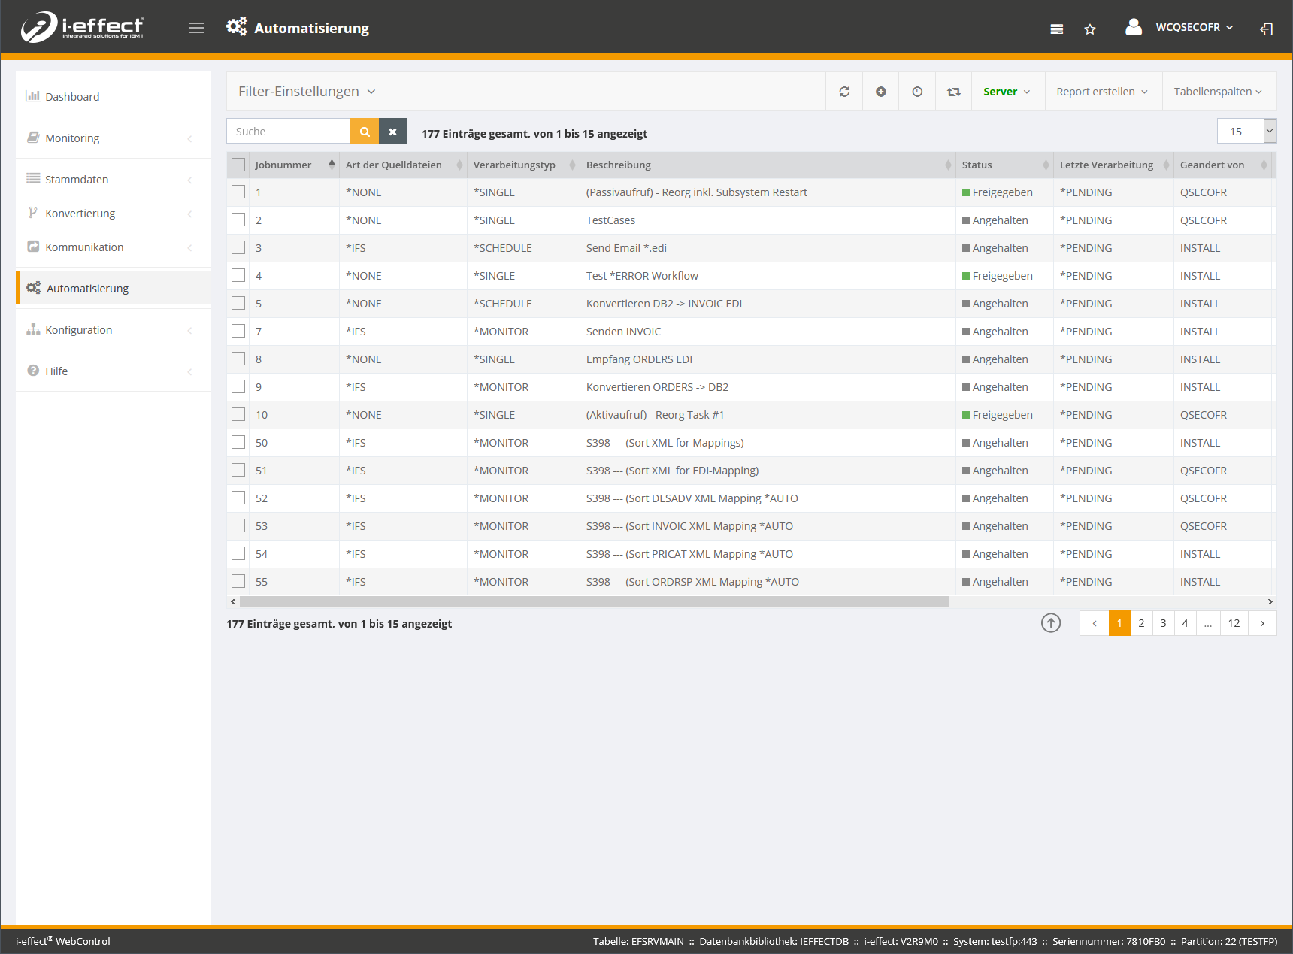Click the add new job plus icon
Image resolution: width=1293 pixels, height=954 pixels.
[880, 92]
